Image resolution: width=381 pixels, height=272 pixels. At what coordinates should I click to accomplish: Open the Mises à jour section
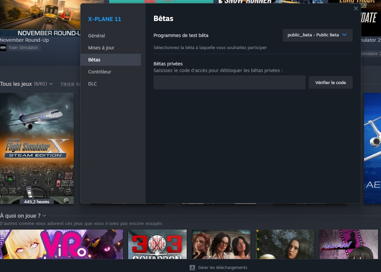click(x=101, y=48)
